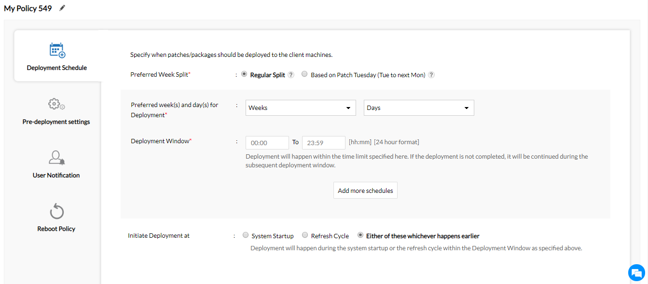
Task: Click the deployment window end time field
Action: (323, 143)
